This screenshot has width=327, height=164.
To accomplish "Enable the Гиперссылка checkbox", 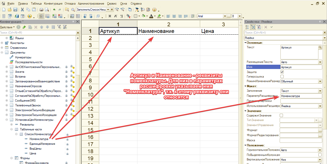I will point(282,76).
